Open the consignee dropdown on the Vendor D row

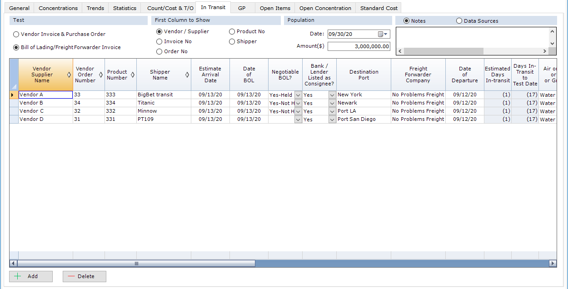(x=332, y=119)
